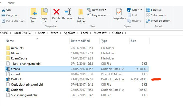183x106 pixels.
Task: Click the Cut scissors icon
Action: point(3,10)
